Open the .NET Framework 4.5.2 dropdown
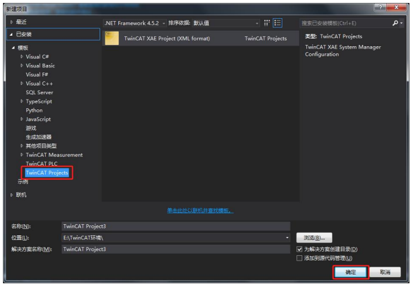The image size is (413, 288). pos(135,23)
